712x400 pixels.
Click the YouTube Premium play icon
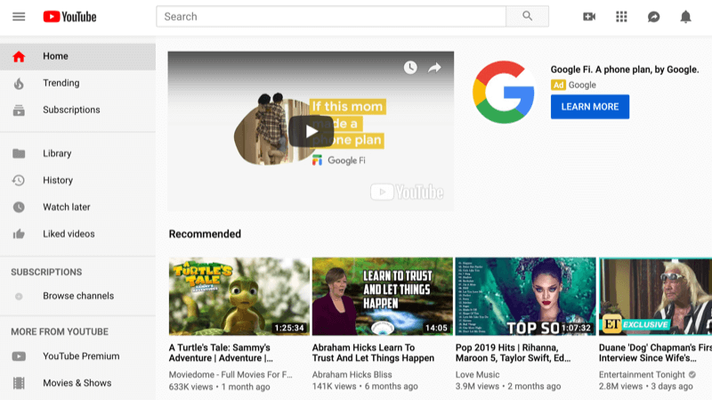(19, 356)
